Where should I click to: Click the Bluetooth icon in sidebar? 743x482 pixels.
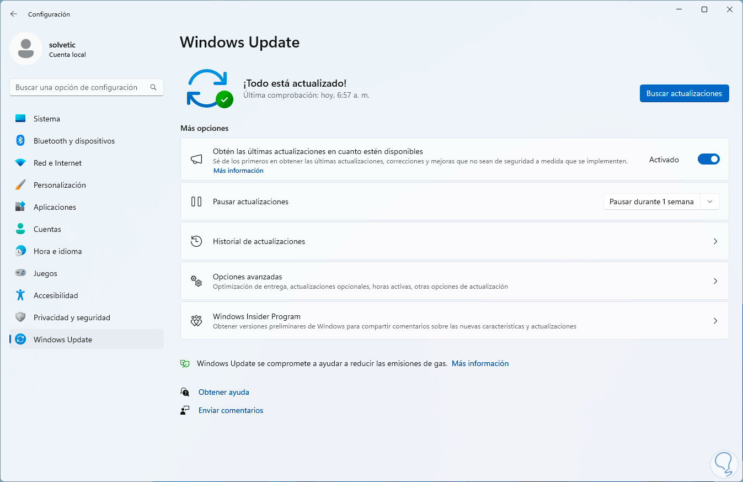click(20, 141)
